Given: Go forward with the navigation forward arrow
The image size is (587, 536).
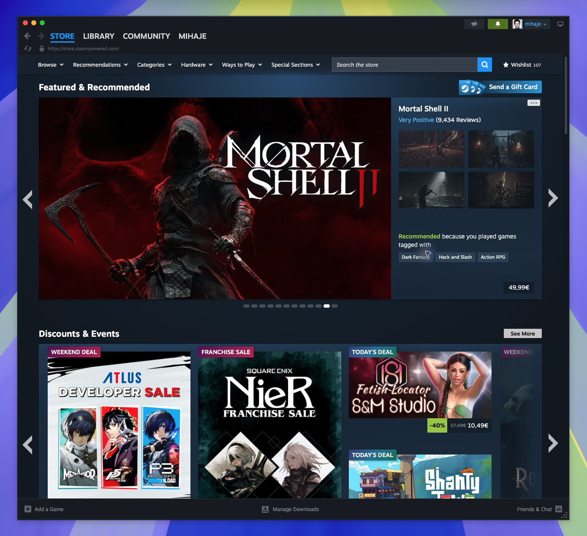Looking at the screenshot, I should (x=41, y=36).
